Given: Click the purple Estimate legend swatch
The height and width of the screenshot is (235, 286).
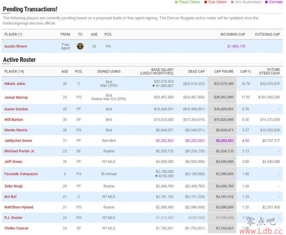Looking at the screenshot, I should (x=266, y=2).
